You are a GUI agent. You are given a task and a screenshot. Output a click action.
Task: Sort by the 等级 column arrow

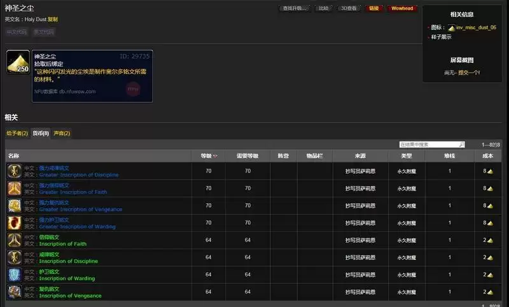(x=215, y=156)
